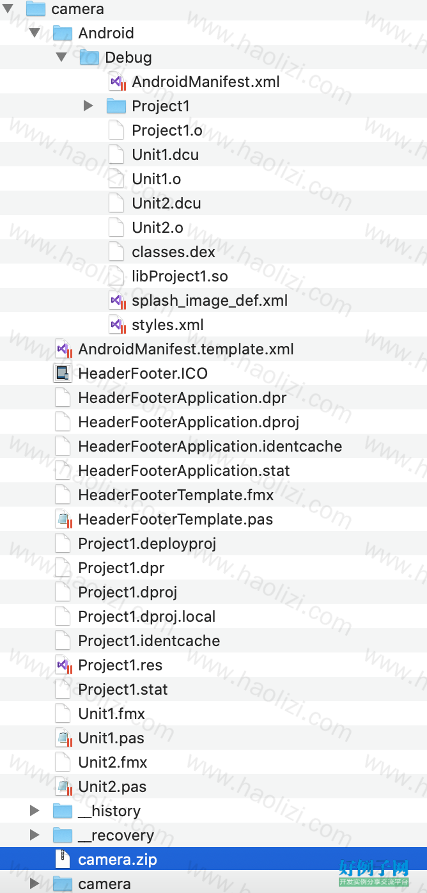Image resolution: width=427 pixels, height=893 pixels.
Task: Click the Unit2.dcu file icon
Action: coord(116,203)
